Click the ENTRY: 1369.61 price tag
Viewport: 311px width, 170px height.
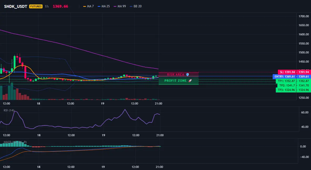tap(284, 76)
